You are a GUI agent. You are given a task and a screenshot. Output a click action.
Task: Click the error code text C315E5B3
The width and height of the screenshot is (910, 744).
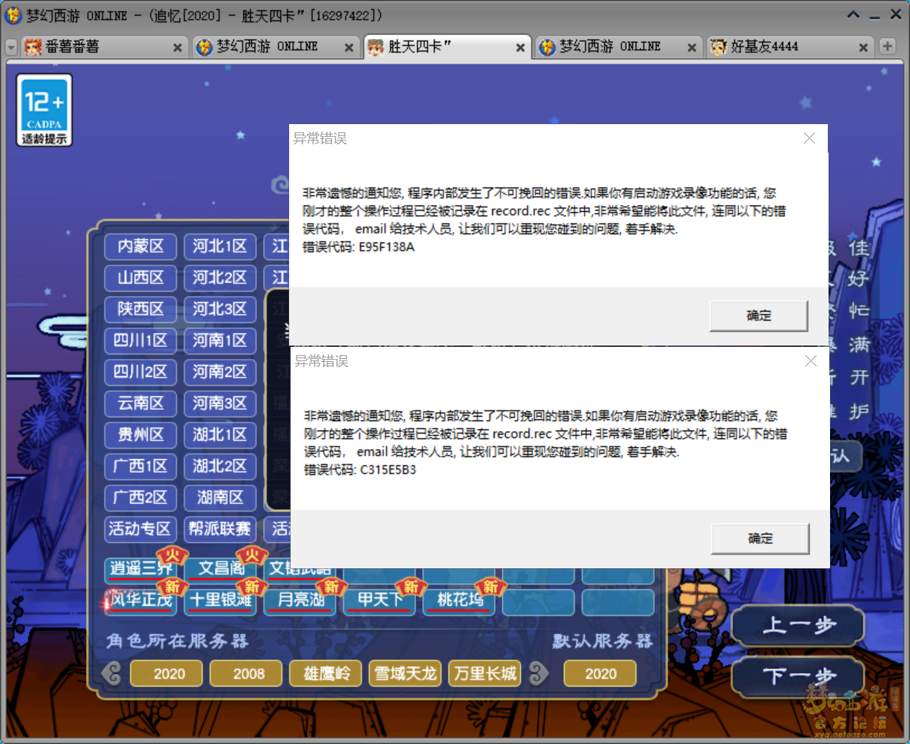click(388, 470)
